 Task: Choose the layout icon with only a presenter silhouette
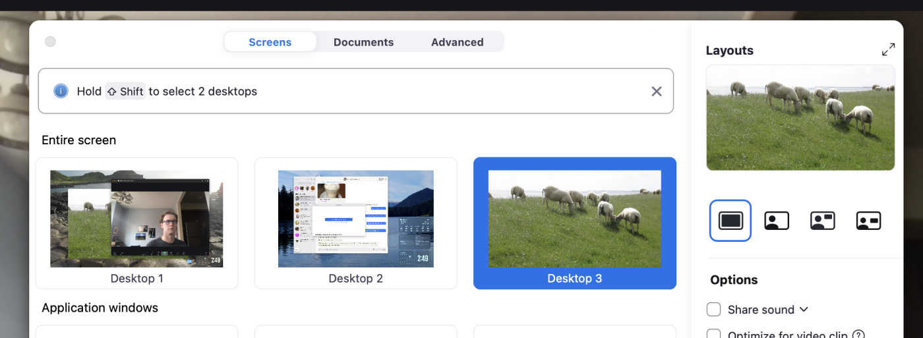[777, 221]
